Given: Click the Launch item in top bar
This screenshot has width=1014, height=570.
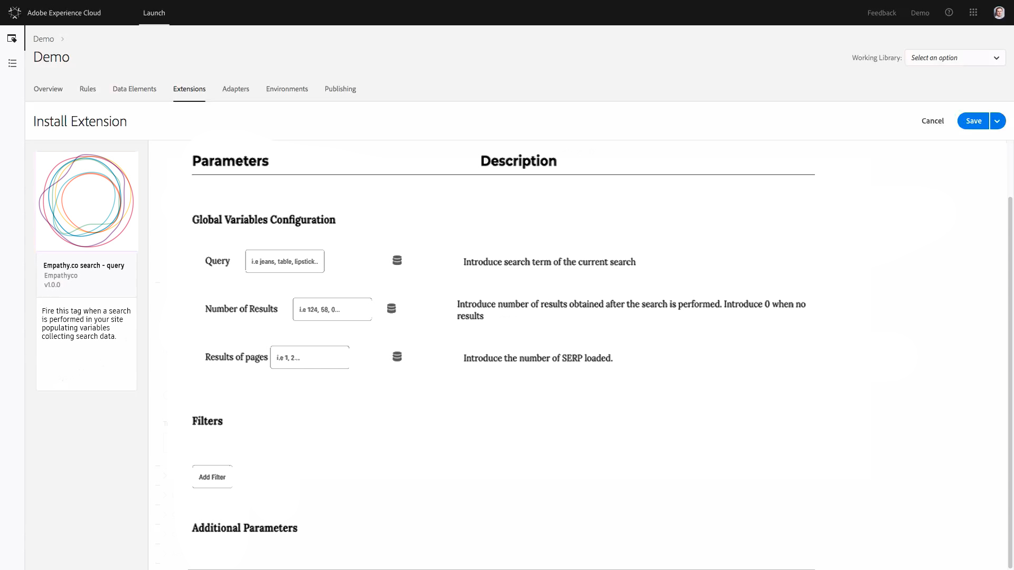Looking at the screenshot, I should click(x=154, y=13).
